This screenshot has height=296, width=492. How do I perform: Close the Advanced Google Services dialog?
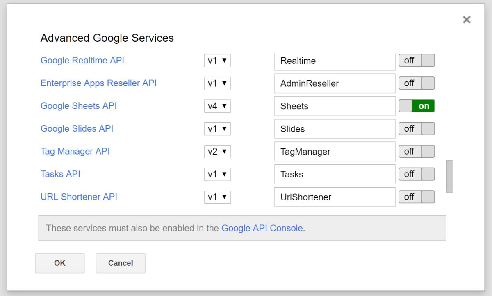pyautogui.click(x=466, y=20)
